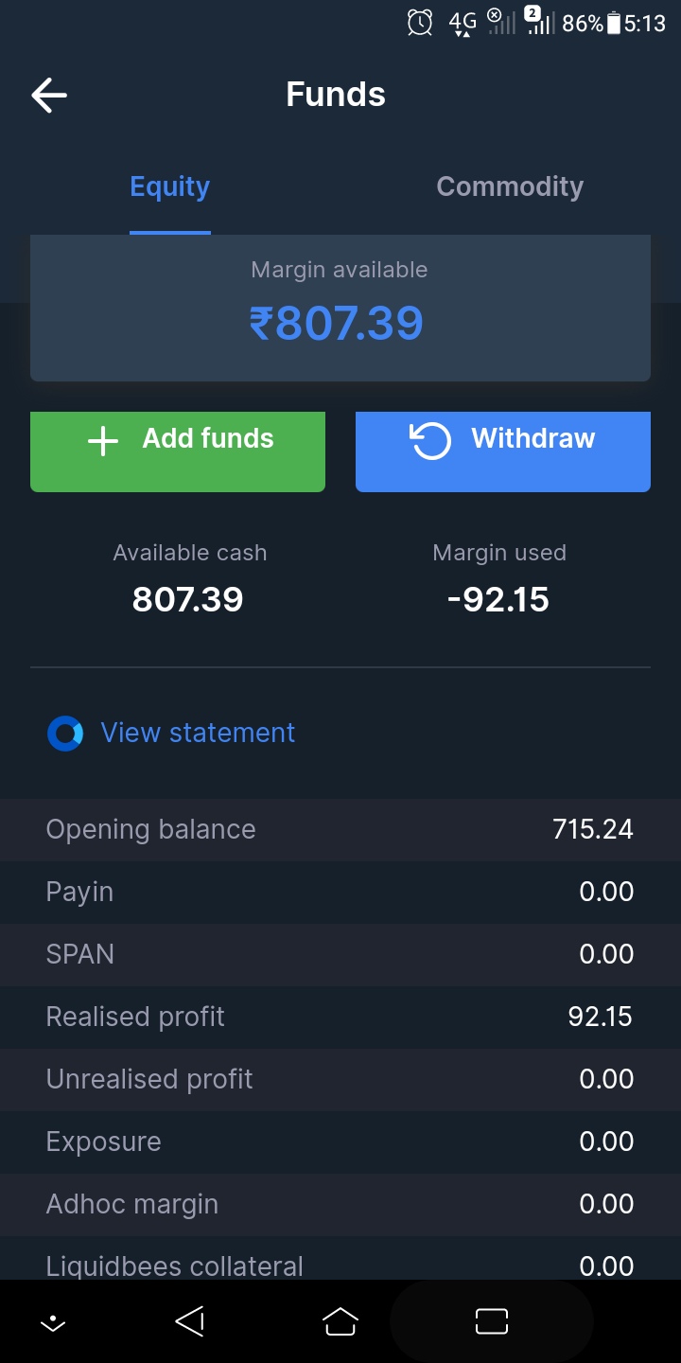Screen dimensions: 681x1363
Task: Open recent apps with square icon
Action: (x=492, y=1321)
